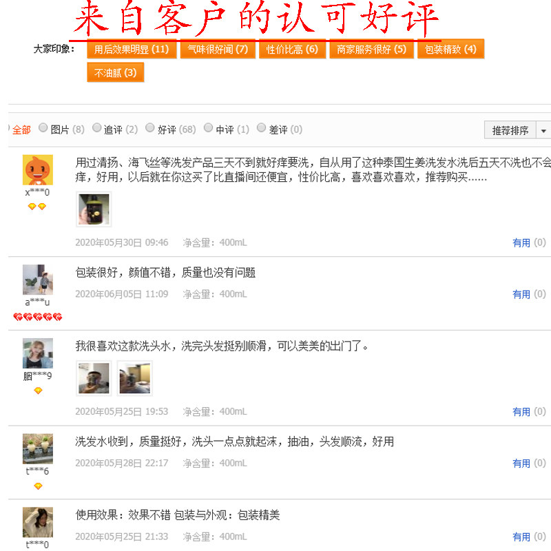Open second photo in 胭***9's review
This screenshot has width=551, height=551.
point(134,378)
